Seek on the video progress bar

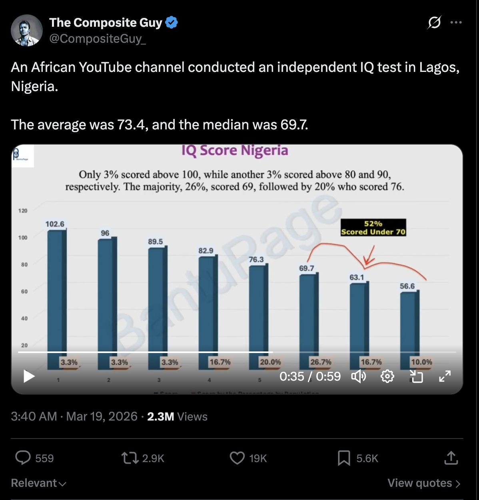[x=237, y=352]
